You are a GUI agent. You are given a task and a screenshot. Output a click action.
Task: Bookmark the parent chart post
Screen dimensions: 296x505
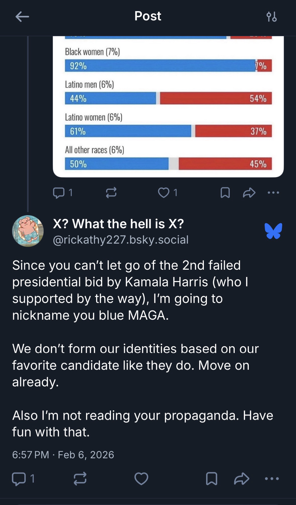[225, 193]
